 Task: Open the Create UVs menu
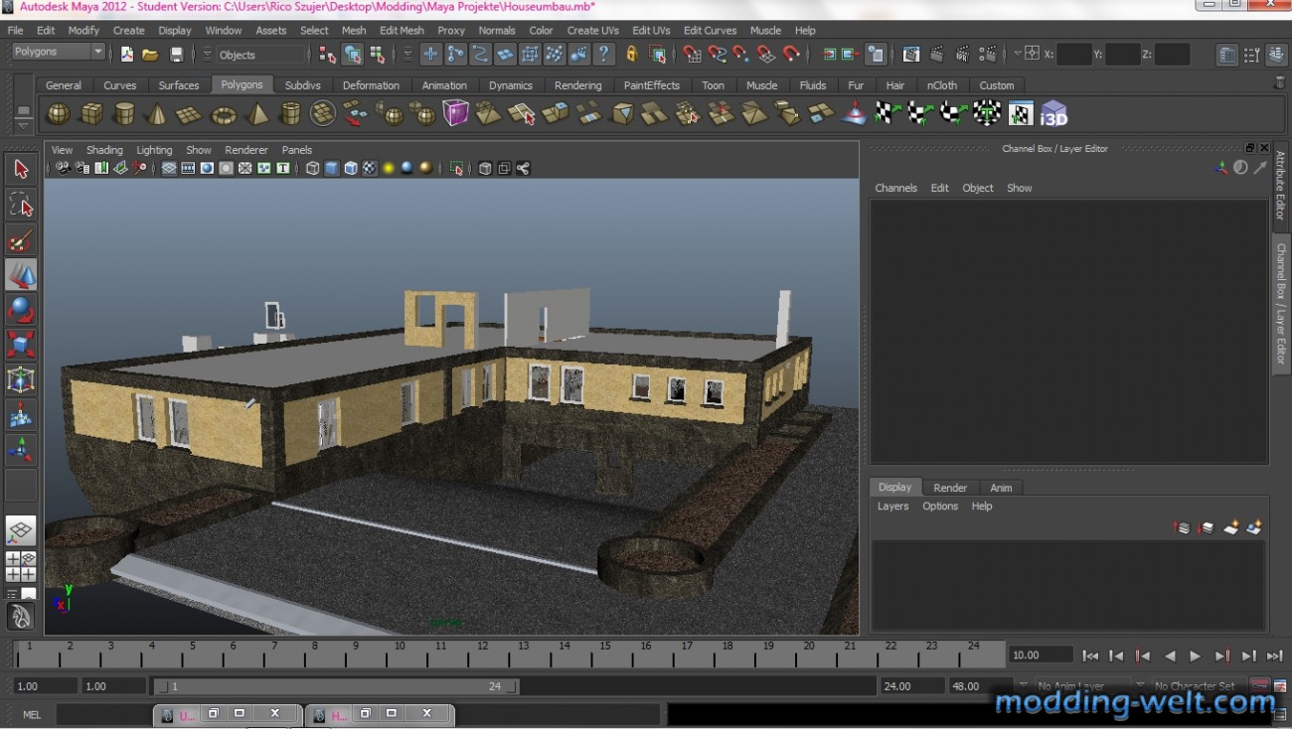pos(592,31)
